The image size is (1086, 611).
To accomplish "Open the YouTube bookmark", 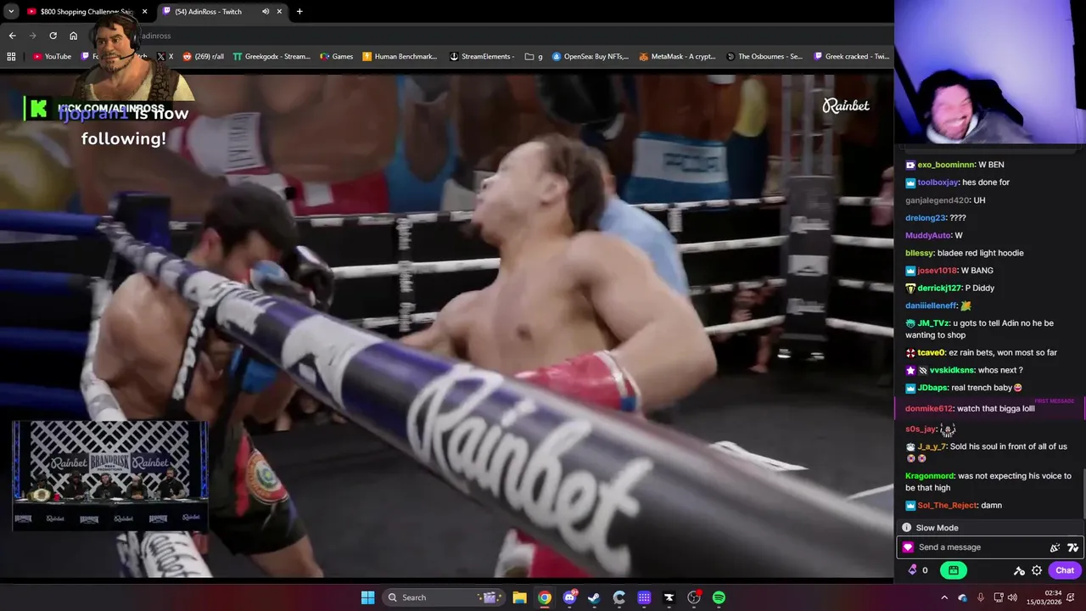I will (x=52, y=56).
